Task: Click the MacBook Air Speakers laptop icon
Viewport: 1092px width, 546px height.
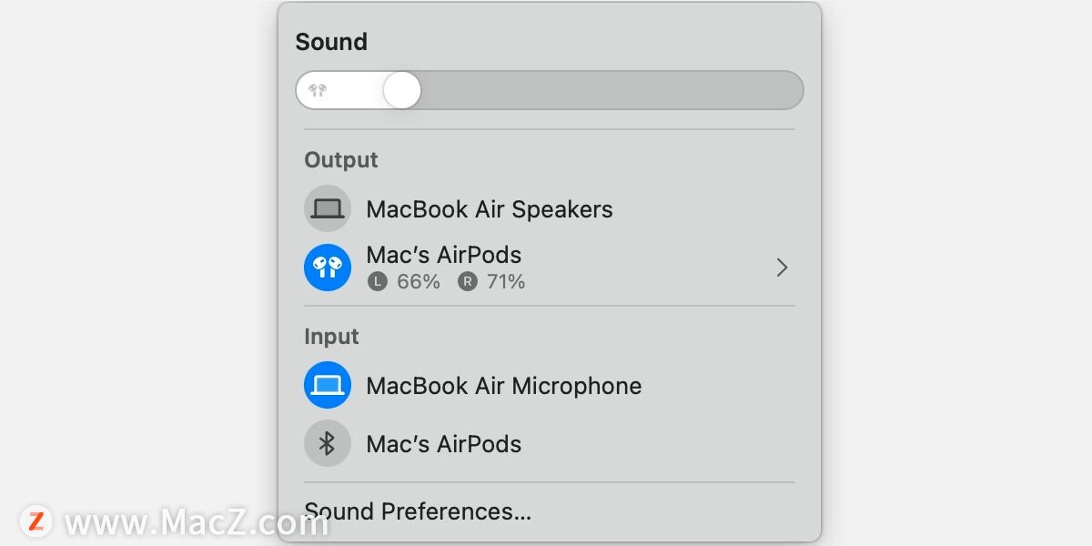Action: click(x=327, y=209)
